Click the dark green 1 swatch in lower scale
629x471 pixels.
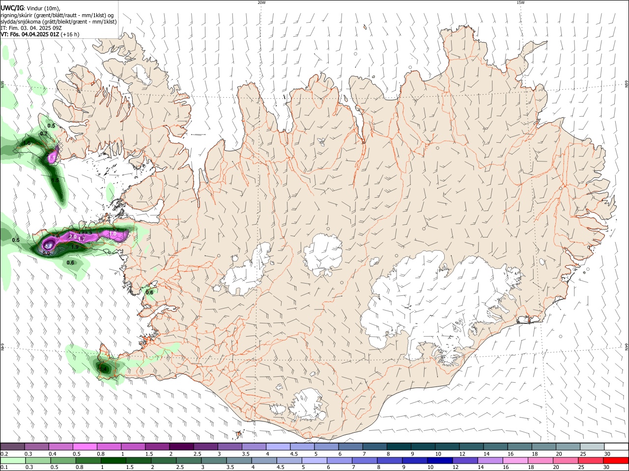tap(114, 460)
